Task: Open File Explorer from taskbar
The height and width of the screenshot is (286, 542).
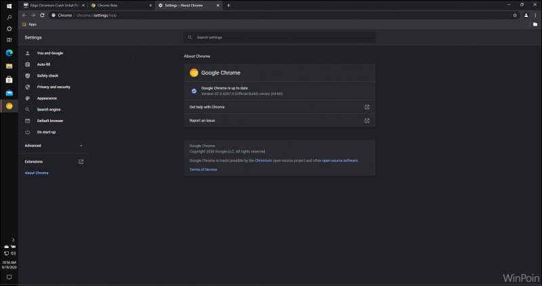Action: (9, 66)
